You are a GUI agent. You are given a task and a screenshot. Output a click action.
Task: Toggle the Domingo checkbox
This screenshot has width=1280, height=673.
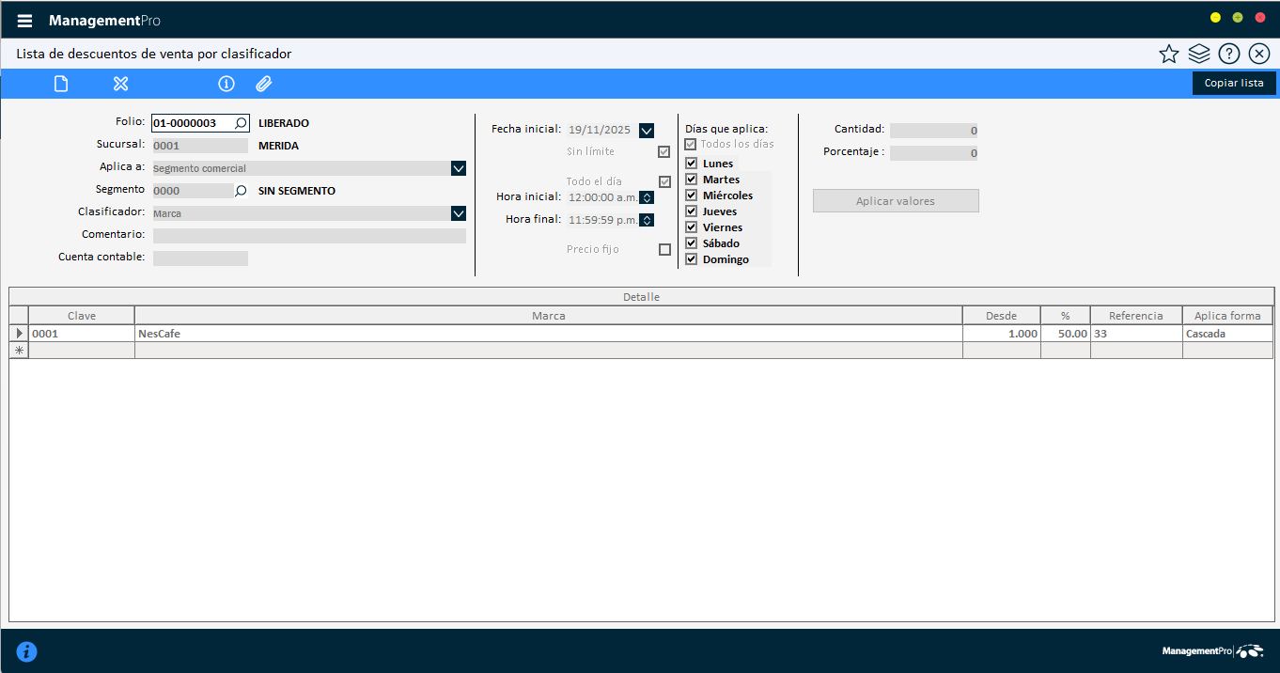(692, 259)
